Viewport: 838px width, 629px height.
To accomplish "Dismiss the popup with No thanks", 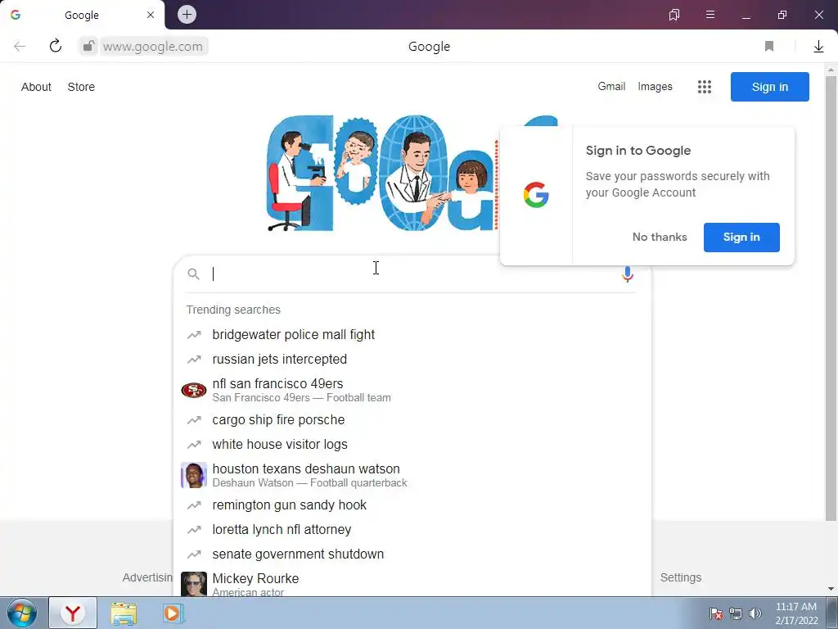I will [x=660, y=237].
